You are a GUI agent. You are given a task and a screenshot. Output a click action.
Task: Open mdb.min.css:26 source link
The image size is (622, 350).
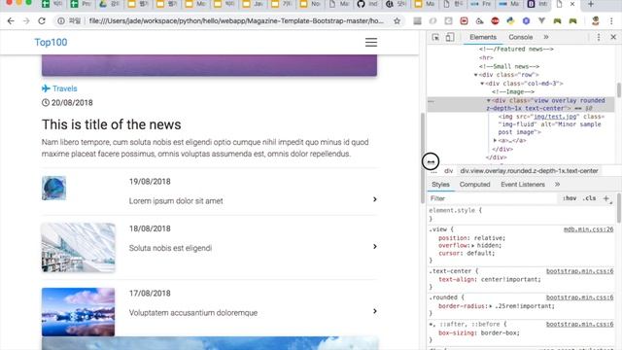588,229
